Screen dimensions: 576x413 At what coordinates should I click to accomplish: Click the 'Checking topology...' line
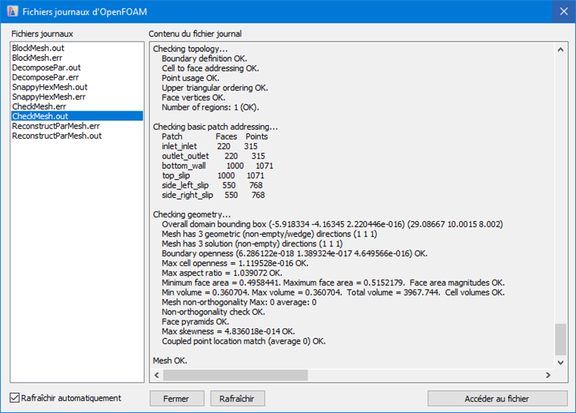[x=190, y=48]
